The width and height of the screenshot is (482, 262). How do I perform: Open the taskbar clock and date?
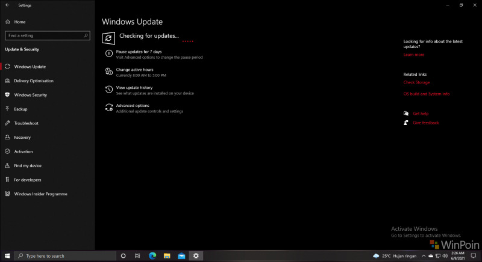click(x=458, y=256)
